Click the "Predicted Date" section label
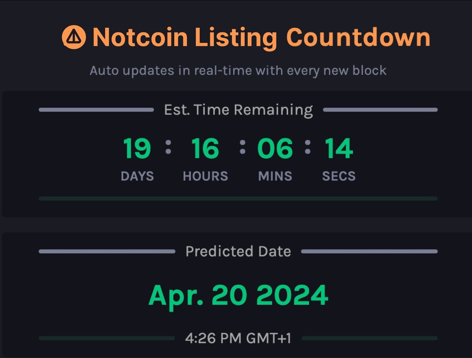472x358 pixels. pyautogui.click(x=238, y=252)
